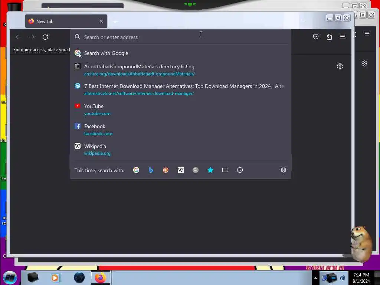Search this time with Google icon
380x285 pixels.
tap(136, 170)
